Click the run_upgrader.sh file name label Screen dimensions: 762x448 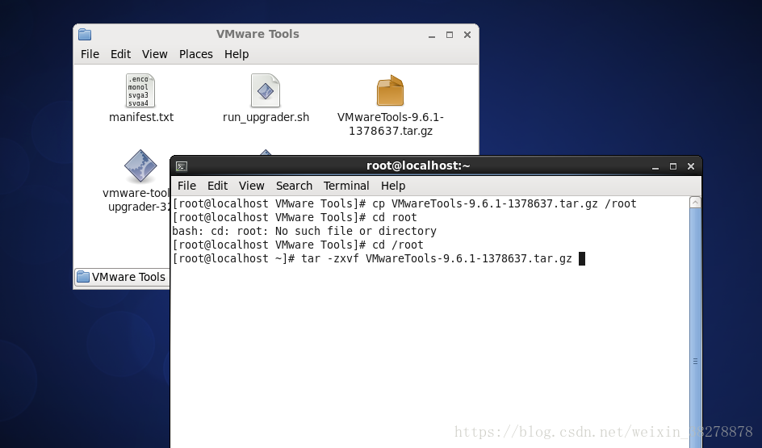tap(266, 117)
